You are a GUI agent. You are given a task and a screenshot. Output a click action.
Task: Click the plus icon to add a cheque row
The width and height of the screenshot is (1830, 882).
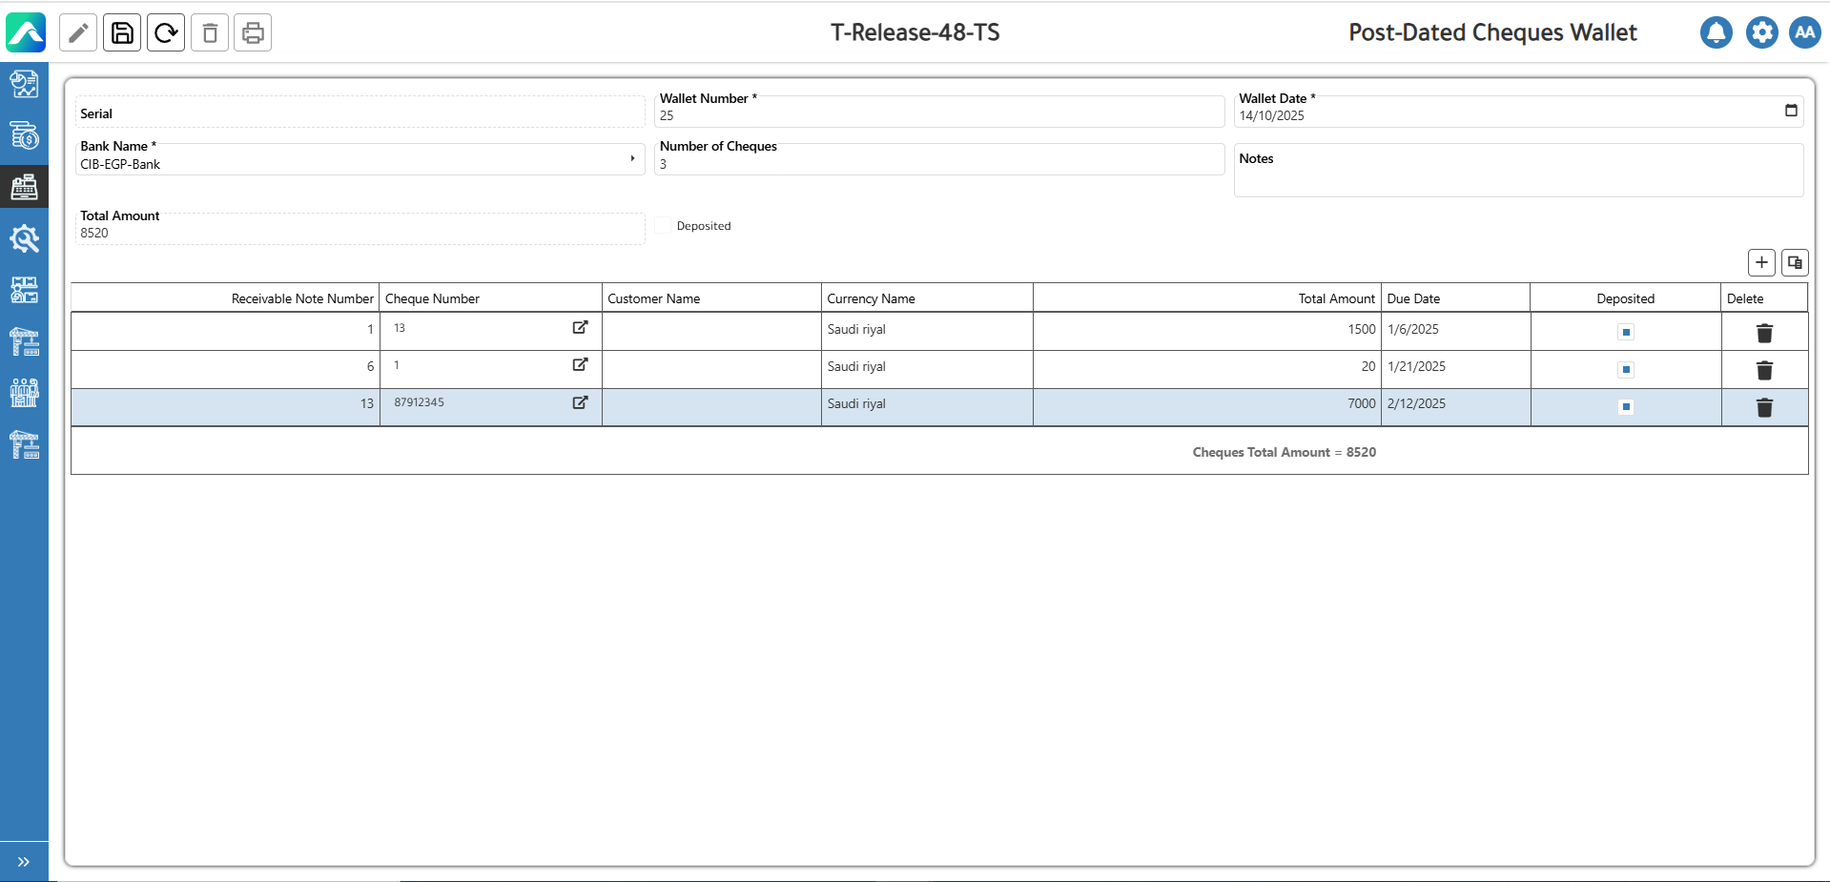[1761, 262]
